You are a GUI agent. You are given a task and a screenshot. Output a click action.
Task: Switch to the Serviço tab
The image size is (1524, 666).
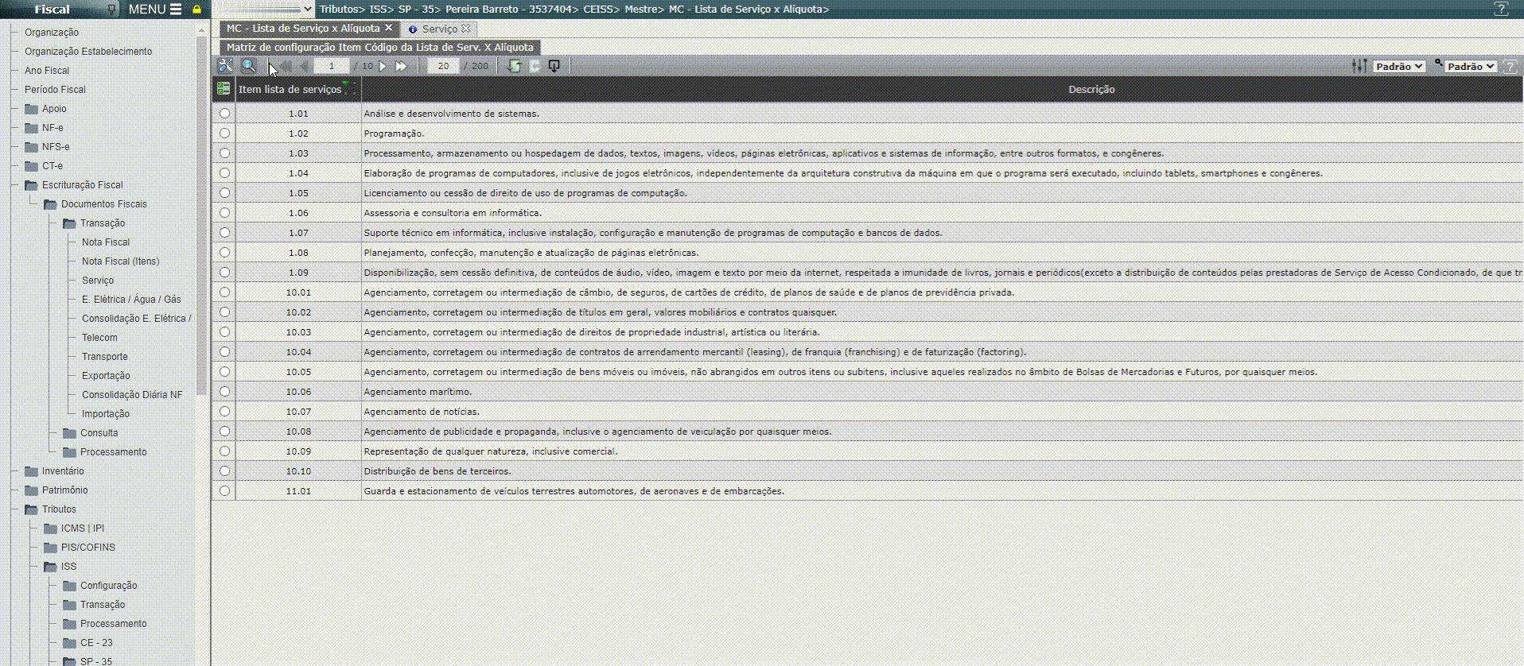[439, 29]
